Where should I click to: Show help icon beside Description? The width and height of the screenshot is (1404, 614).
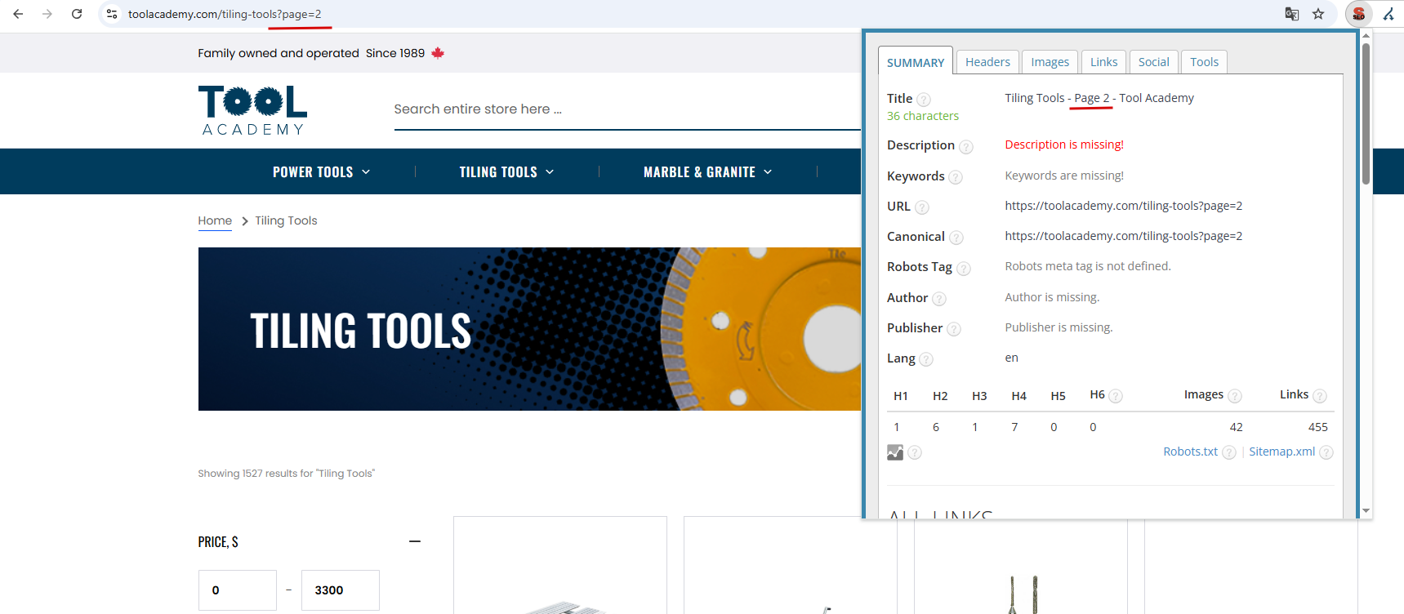[966, 147]
